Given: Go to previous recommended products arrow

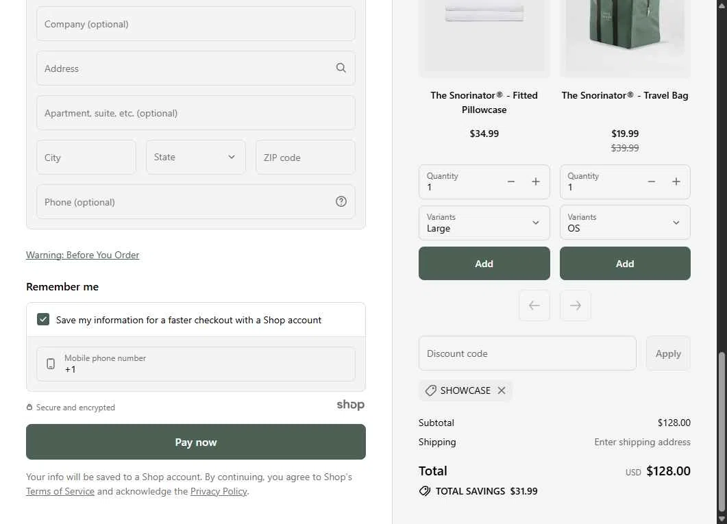Looking at the screenshot, I should coord(534,305).
